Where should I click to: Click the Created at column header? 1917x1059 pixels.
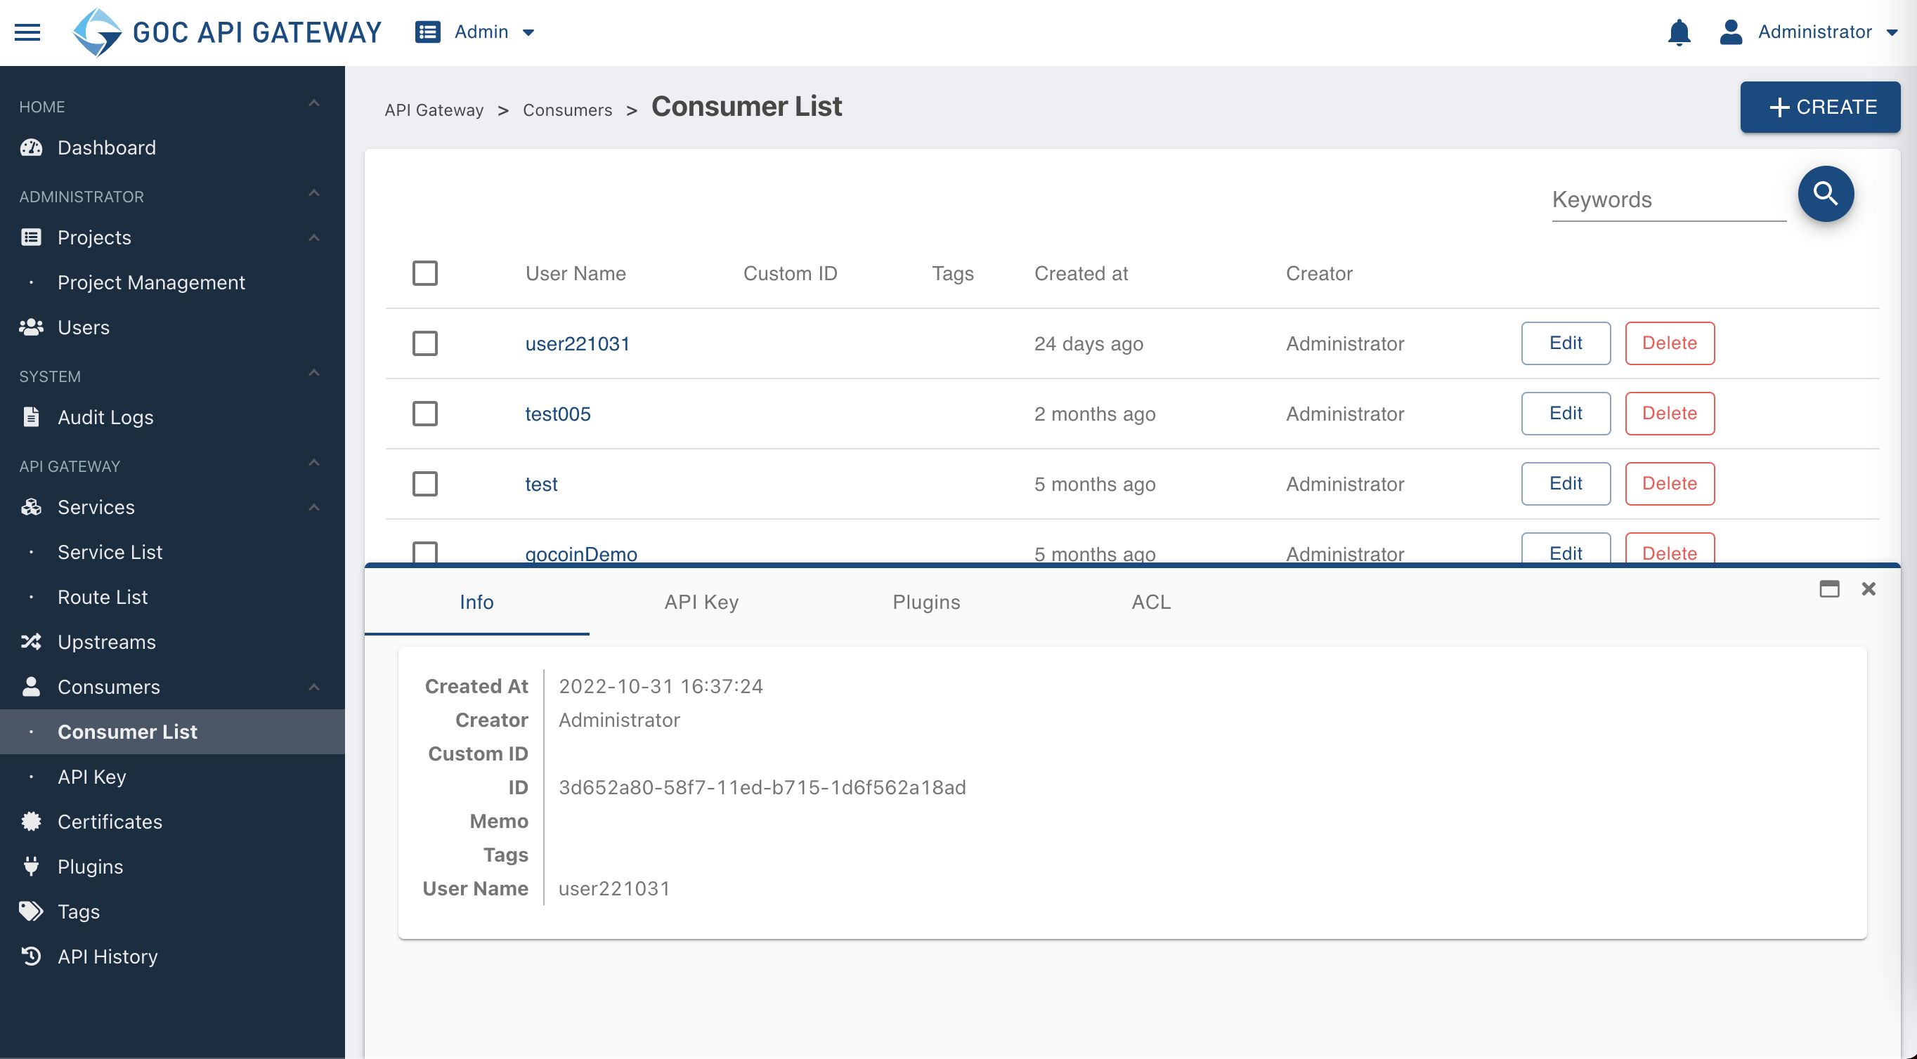pos(1081,274)
